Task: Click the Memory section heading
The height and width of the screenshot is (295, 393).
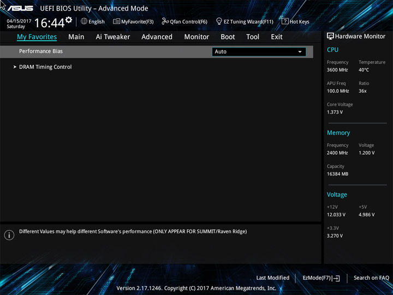Action: pyautogui.click(x=338, y=133)
